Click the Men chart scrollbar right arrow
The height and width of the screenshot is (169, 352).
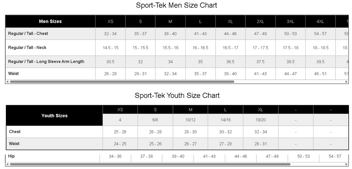pos(346,82)
